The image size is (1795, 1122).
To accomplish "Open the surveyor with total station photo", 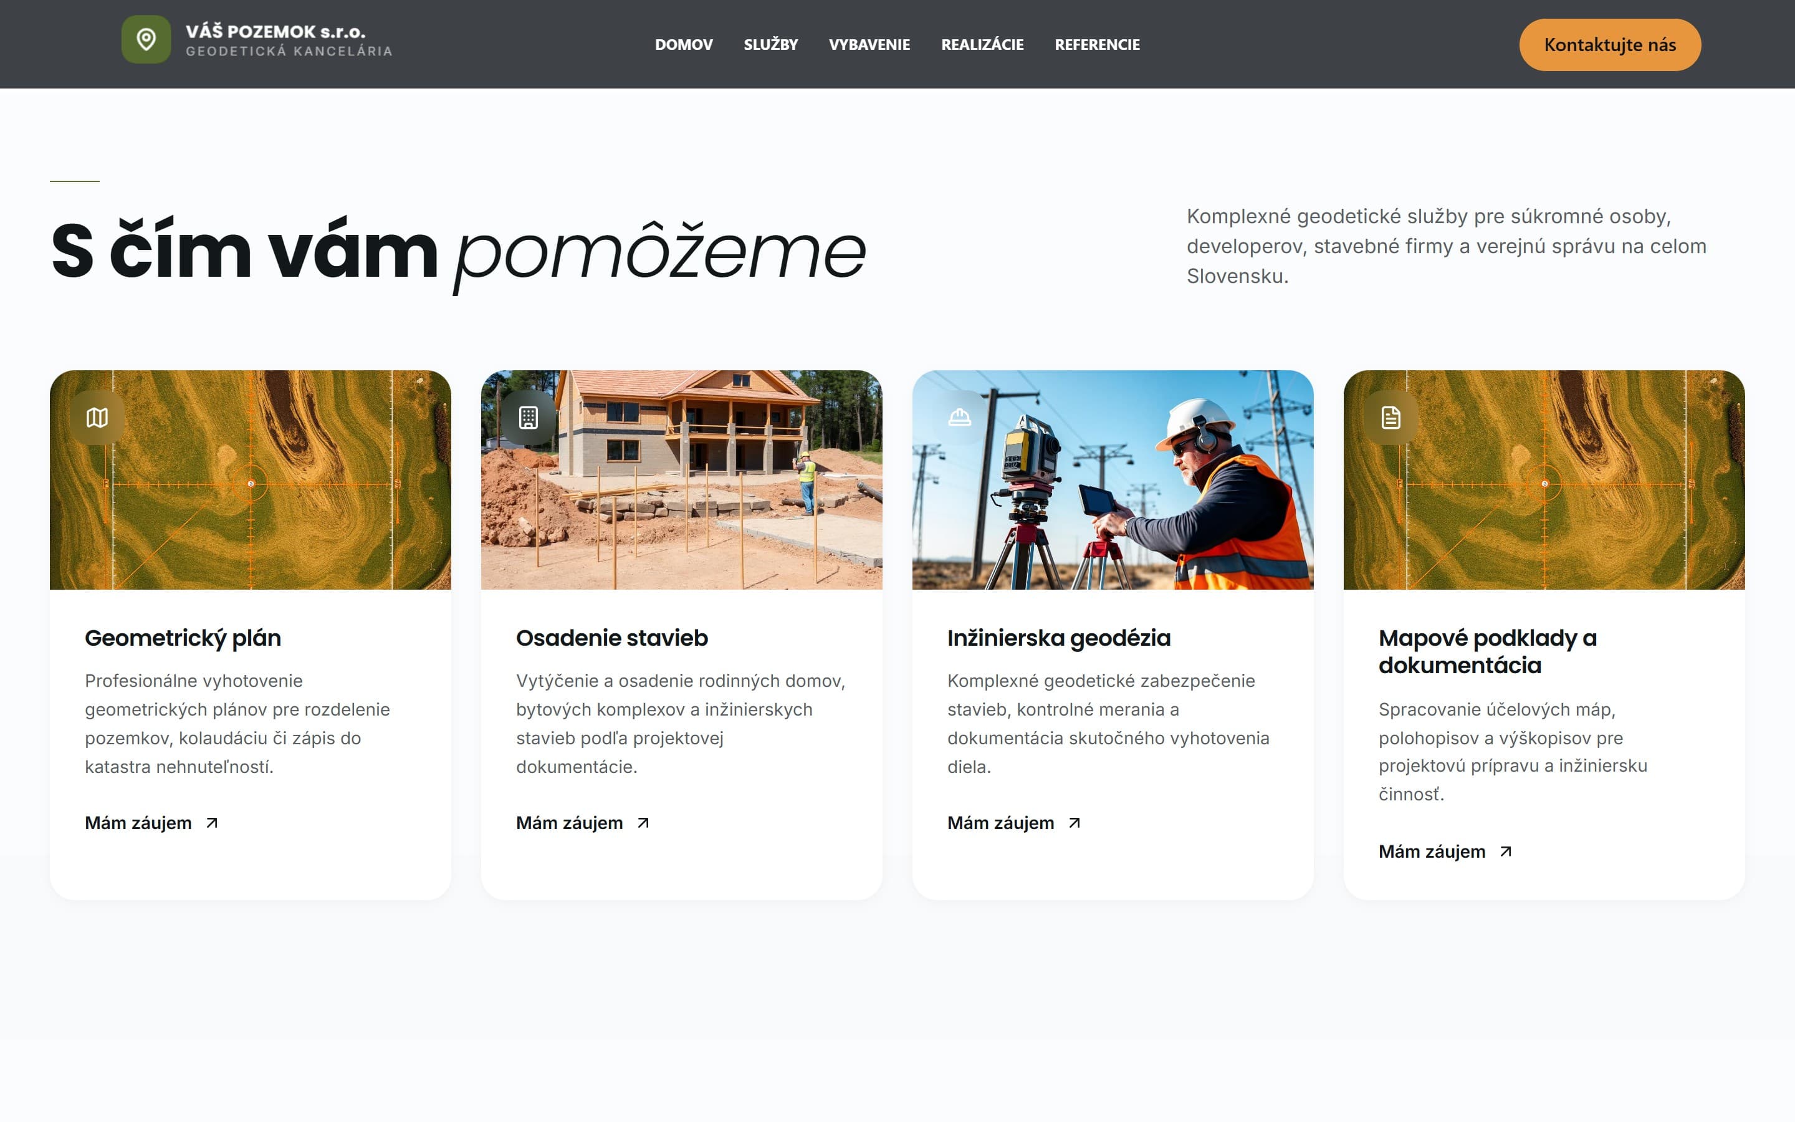I will (1113, 479).
